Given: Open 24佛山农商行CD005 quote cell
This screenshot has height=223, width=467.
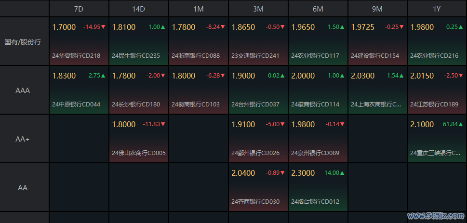Looking at the screenshot, I should pyautogui.click(x=139, y=139).
